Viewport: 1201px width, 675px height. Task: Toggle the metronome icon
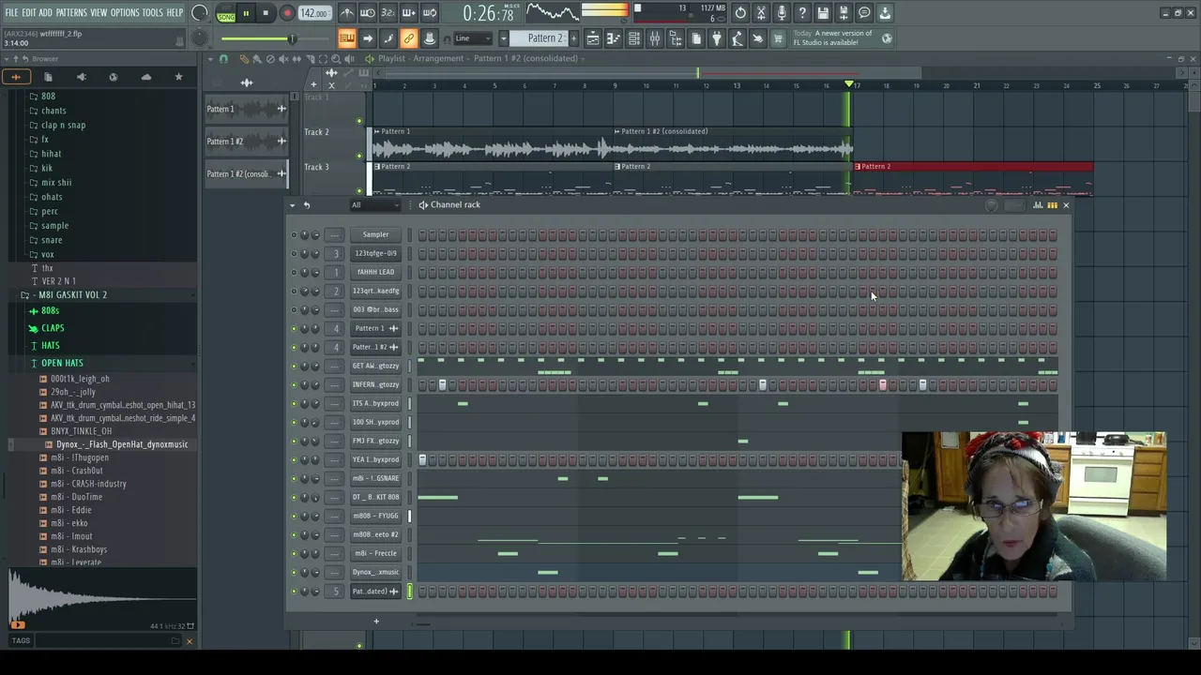tap(347, 13)
